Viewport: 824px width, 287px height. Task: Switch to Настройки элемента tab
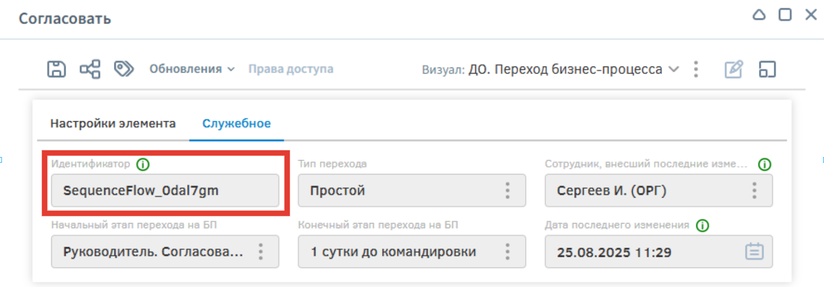point(113,123)
